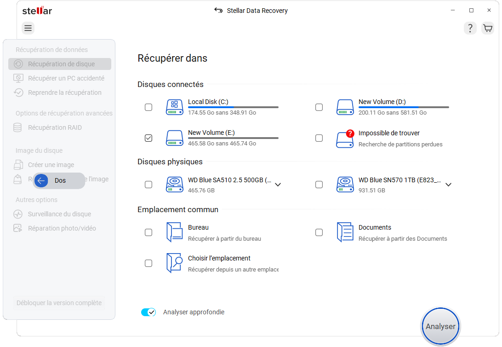The width and height of the screenshot is (502, 347).
Task: Check the Choisir l'emplacement checkbox
Action: pos(148,263)
